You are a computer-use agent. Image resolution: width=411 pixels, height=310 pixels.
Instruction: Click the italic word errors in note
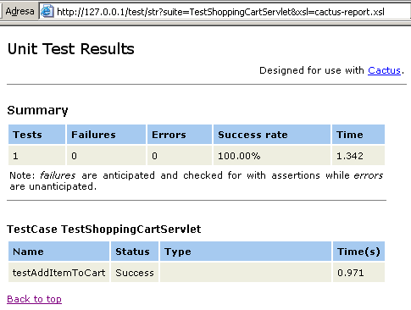click(x=369, y=175)
